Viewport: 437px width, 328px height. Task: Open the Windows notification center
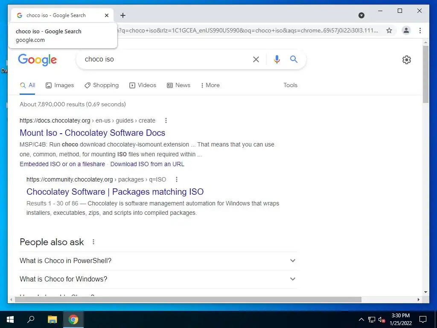pos(423,319)
